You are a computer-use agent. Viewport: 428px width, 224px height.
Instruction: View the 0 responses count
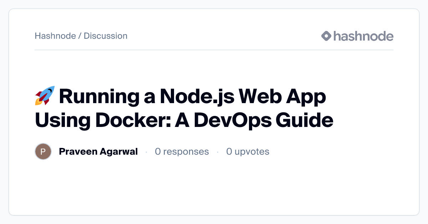pos(182,152)
